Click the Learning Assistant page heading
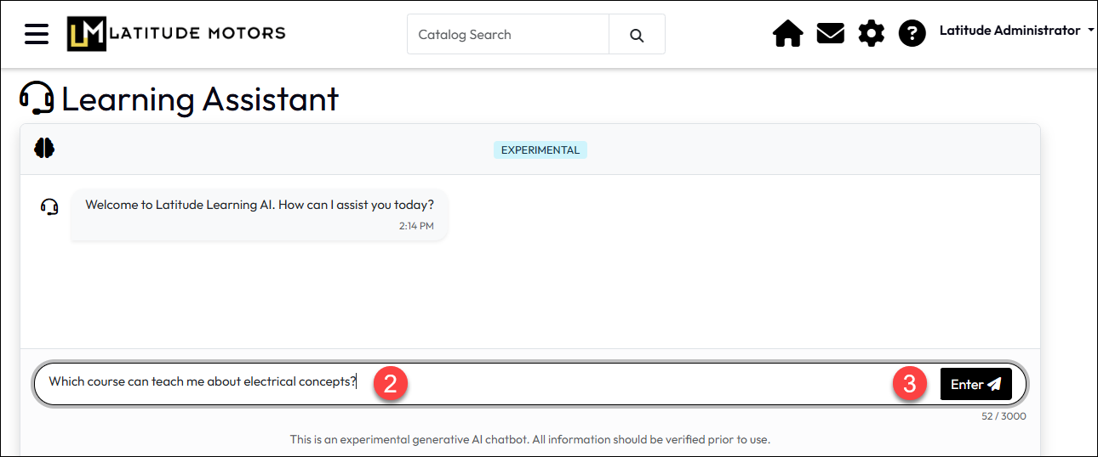 tap(200, 99)
